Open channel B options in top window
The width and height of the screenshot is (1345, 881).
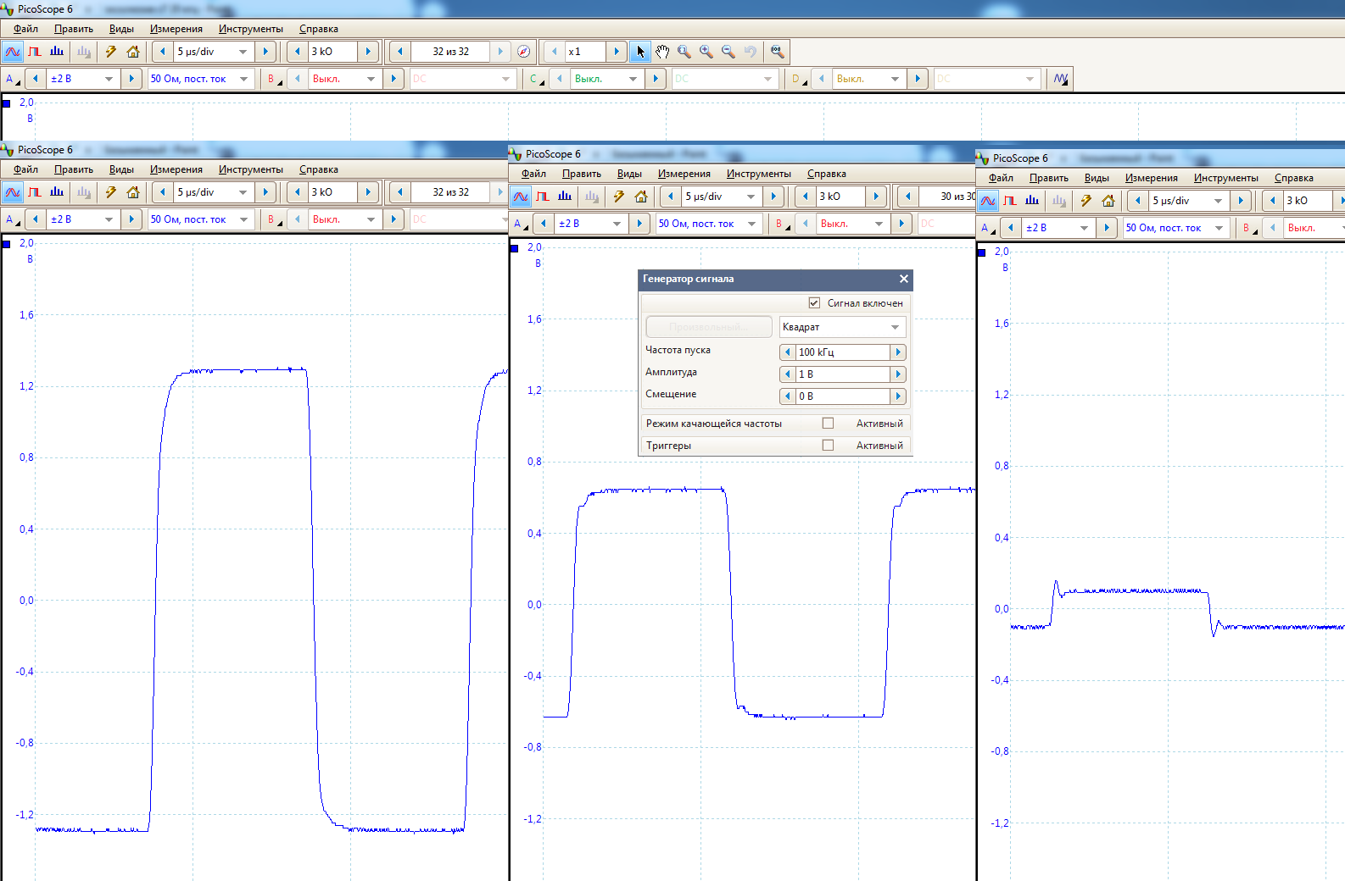coord(274,79)
